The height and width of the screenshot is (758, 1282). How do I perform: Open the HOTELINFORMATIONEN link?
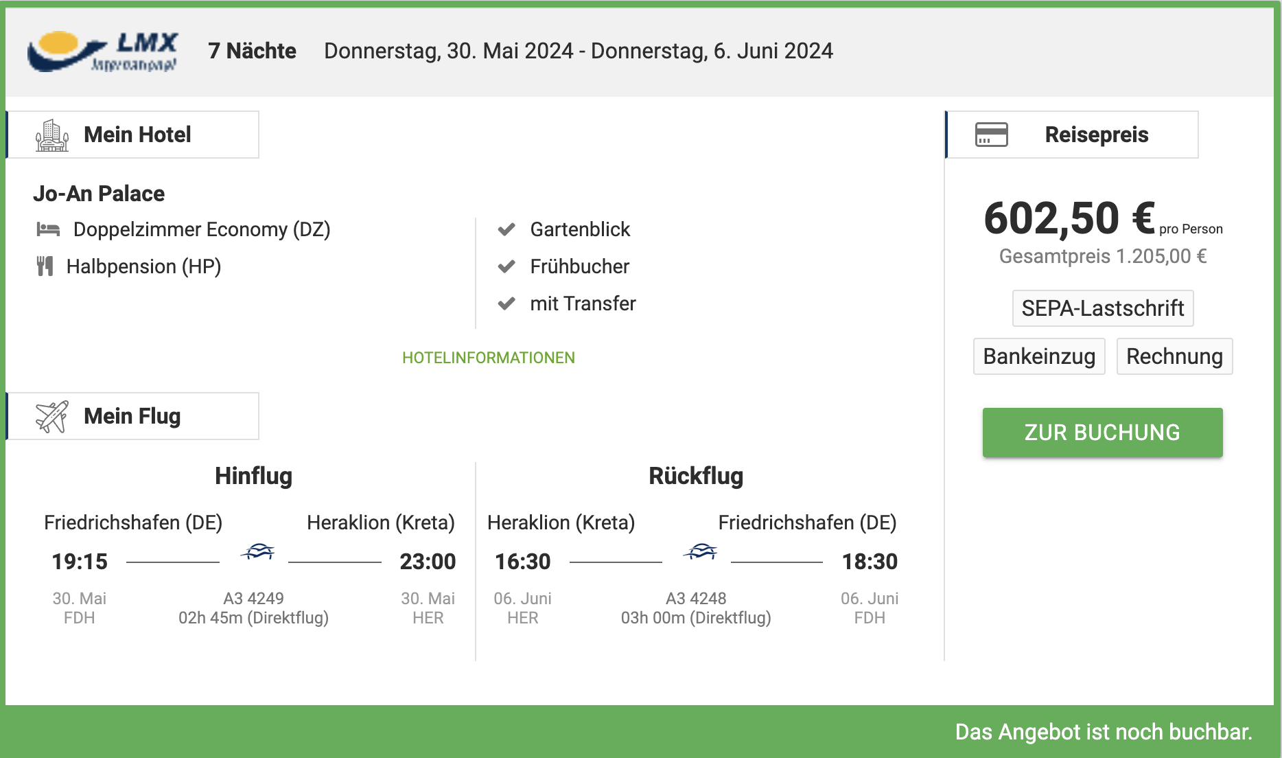click(488, 358)
